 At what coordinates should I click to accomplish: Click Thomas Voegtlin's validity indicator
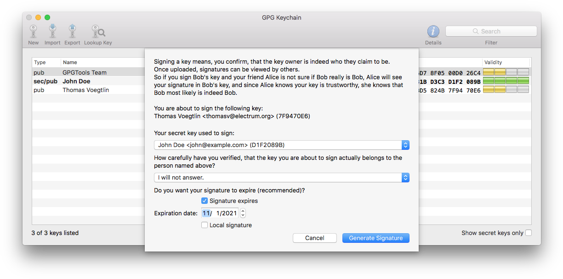pyautogui.click(x=506, y=90)
